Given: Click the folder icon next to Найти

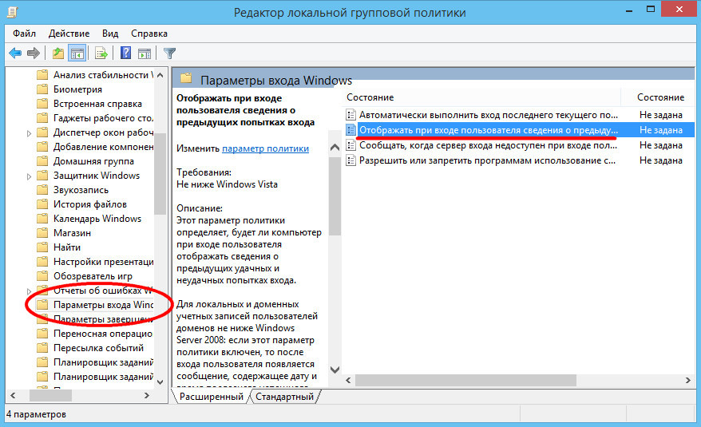Looking at the screenshot, I should click(42, 247).
